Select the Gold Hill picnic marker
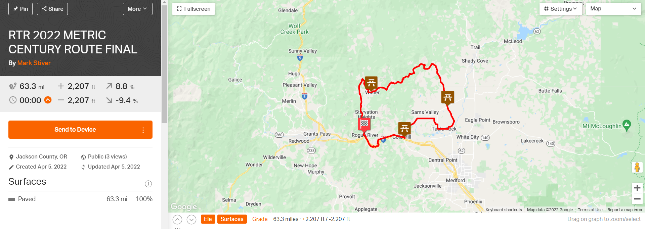Image resolution: width=645 pixels, height=229 pixels. [x=404, y=128]
